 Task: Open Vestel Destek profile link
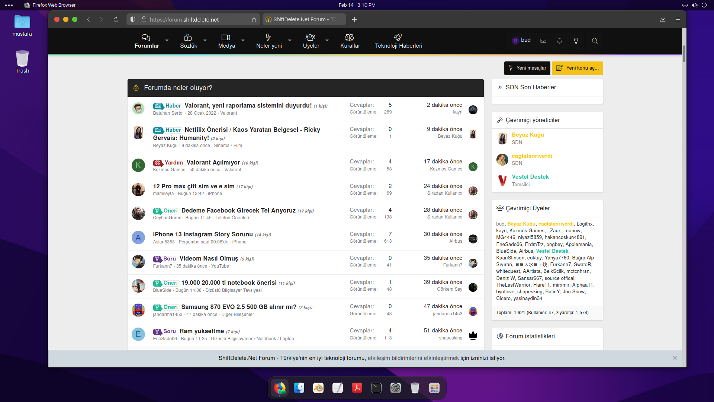pyautogui.click(x=530, y=177)
